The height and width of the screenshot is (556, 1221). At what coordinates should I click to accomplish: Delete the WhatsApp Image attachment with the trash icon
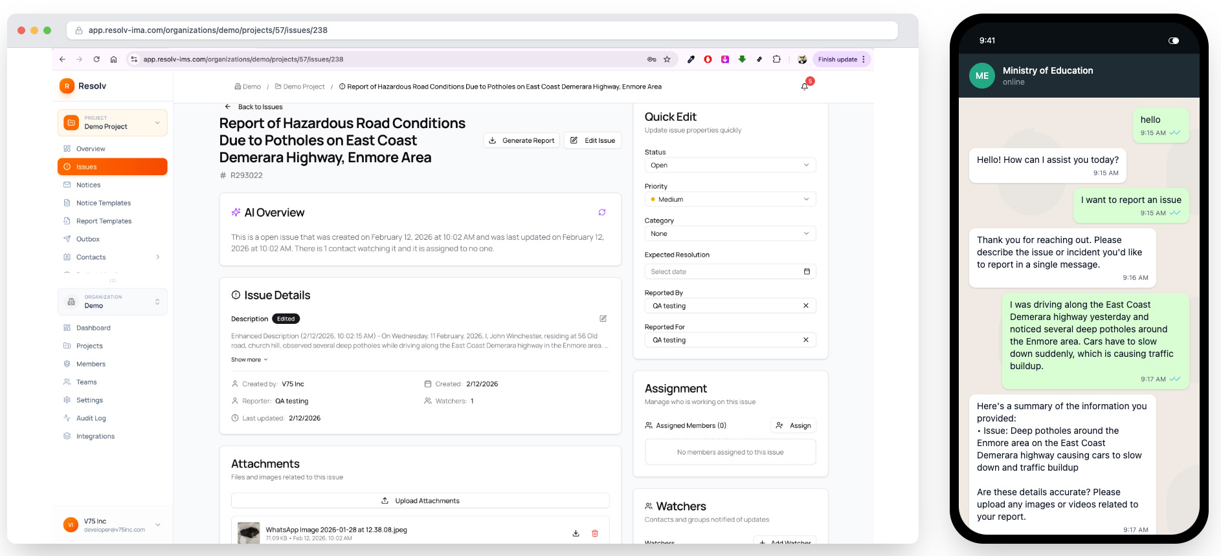click(x=595, y=533)
